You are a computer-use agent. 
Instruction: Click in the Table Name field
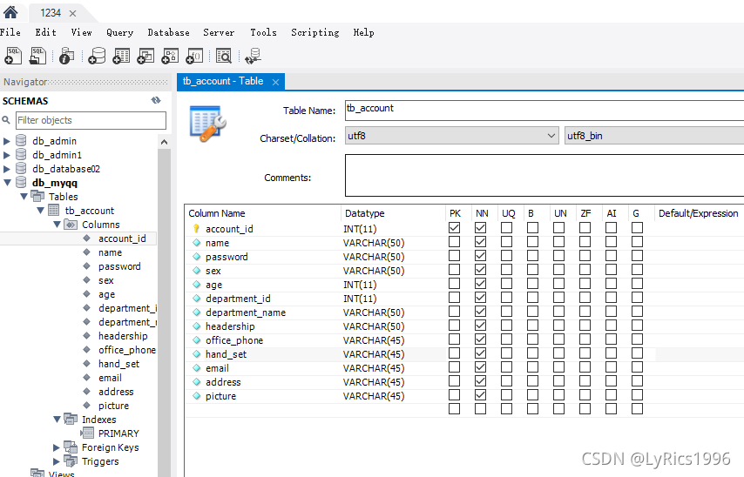pos(544,110)
